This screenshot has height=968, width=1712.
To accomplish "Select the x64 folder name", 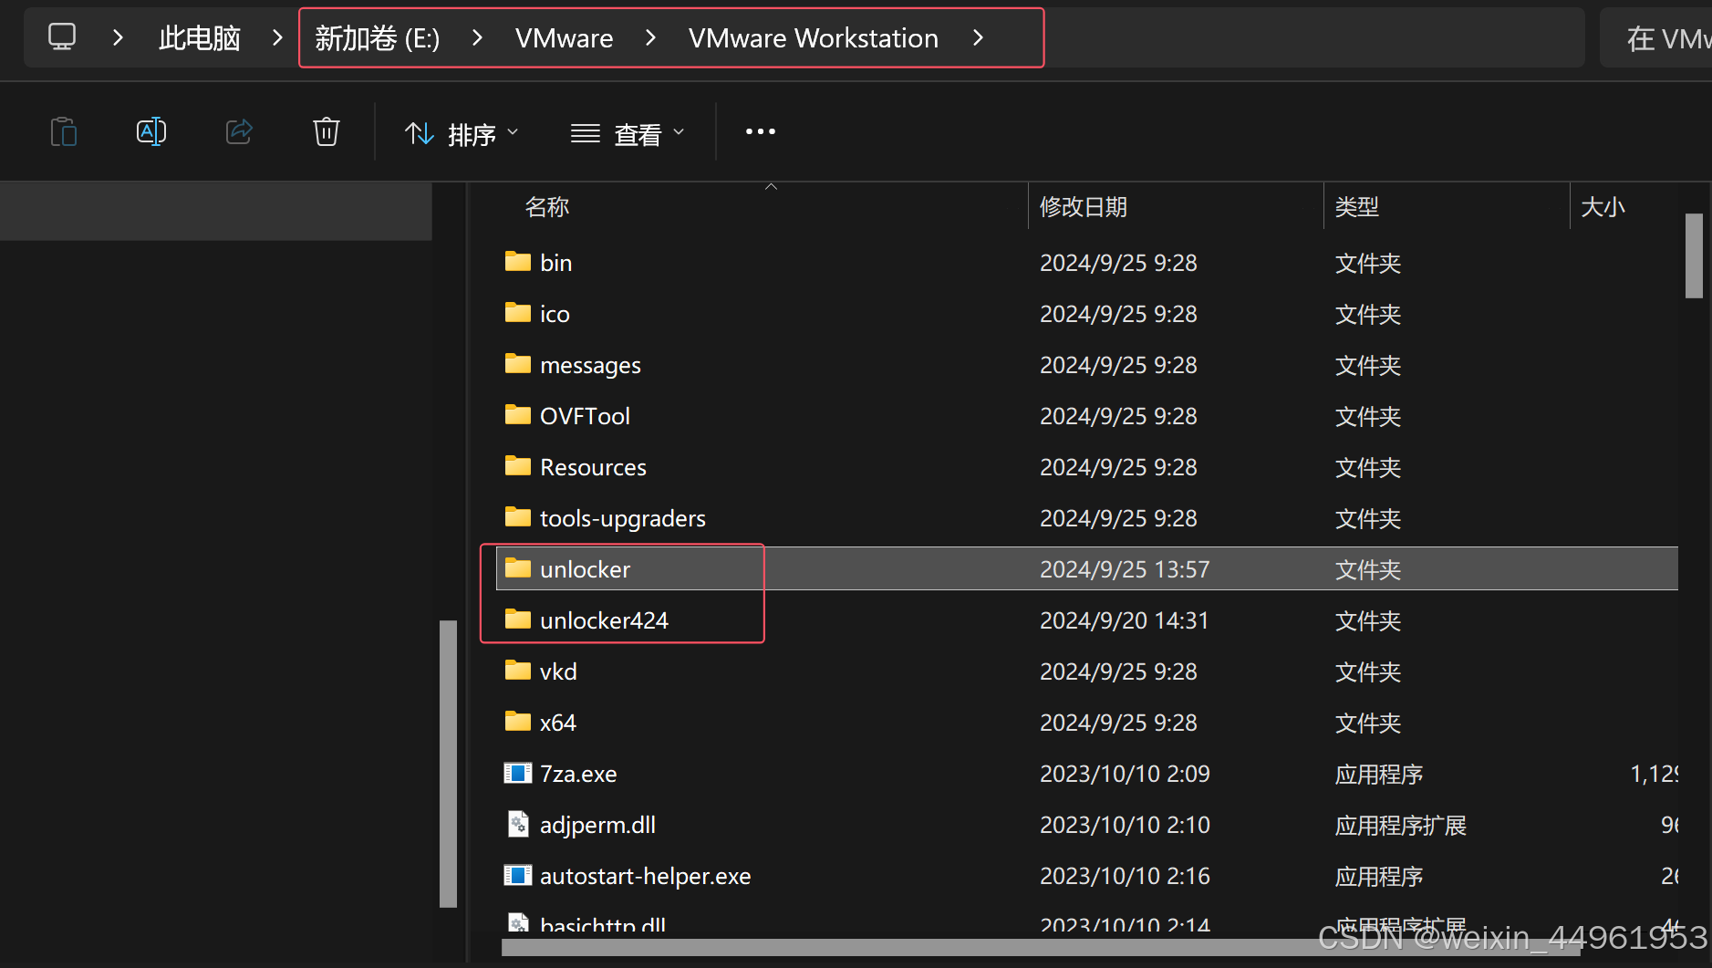I will [557, 723].
